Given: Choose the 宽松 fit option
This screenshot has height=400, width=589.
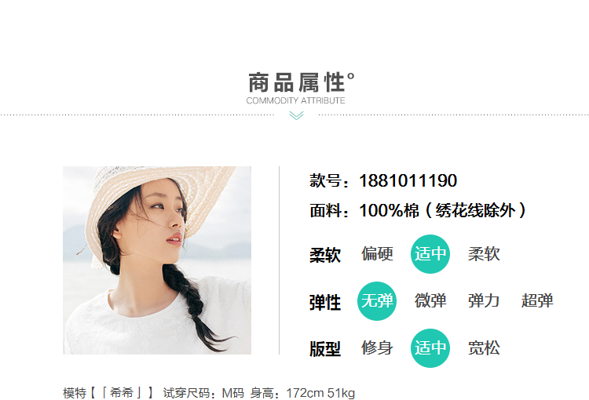Looking at the screenshot, I should click(x=484, y=347).
